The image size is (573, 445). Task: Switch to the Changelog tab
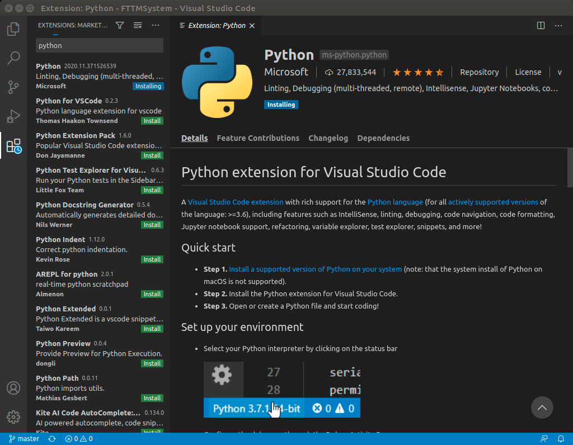click(328, 138)
